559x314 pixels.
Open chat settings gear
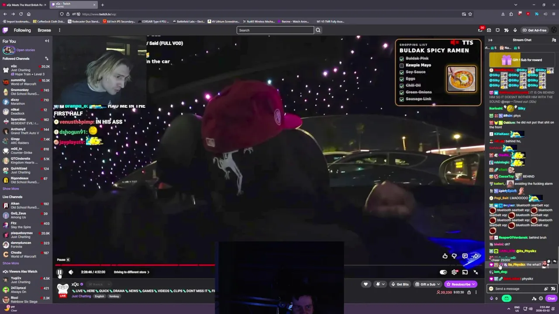(x=541, y=299)
